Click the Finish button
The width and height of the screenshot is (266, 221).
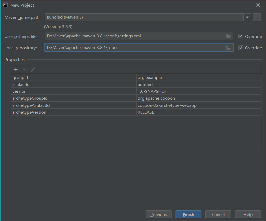click(188, 214)
